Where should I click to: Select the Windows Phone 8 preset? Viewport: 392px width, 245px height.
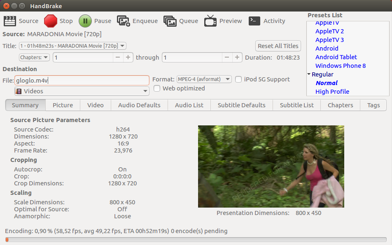341,66
